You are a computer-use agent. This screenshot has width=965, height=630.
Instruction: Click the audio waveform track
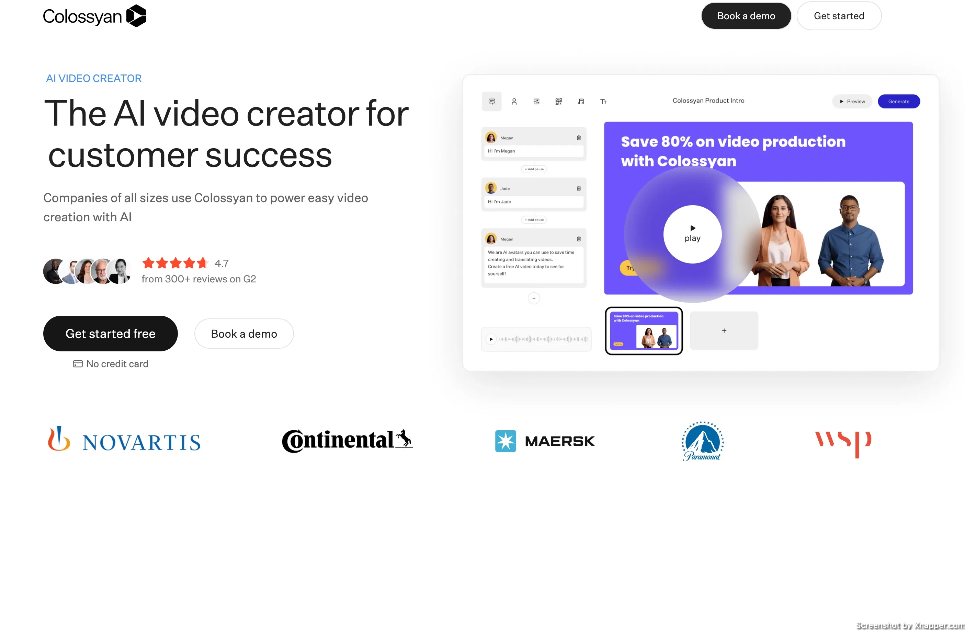point(543,339)
